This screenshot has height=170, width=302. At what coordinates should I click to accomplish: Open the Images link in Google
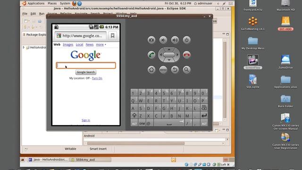[x=68, y=44]
